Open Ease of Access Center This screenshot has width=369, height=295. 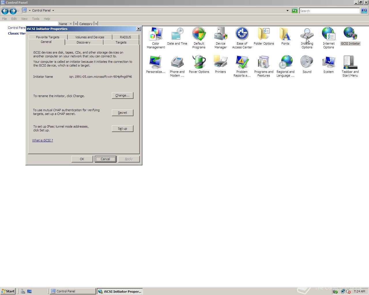click(242, 38)
